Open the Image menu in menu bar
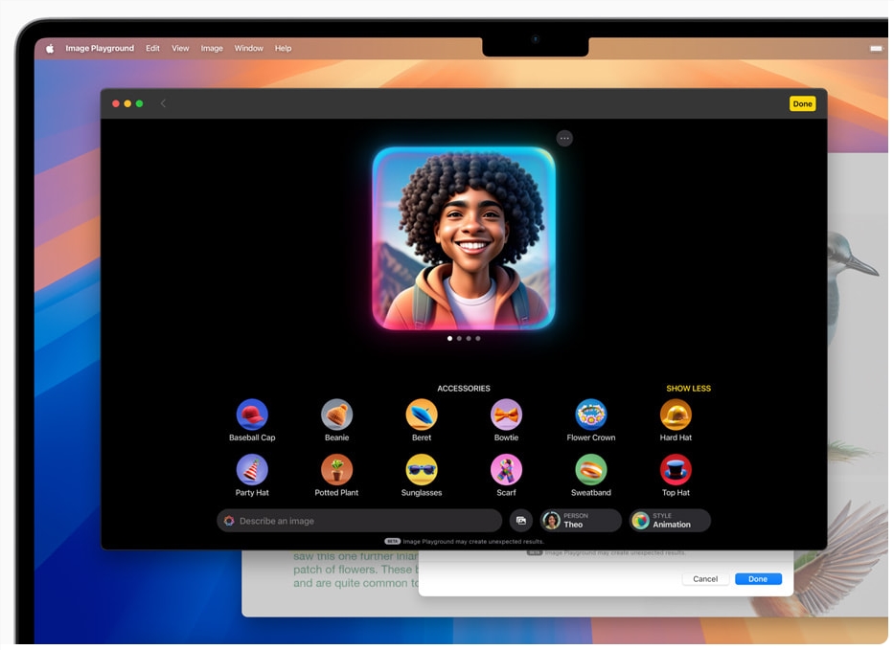Image resolution: width=894 pixels, height=650 pixels. click(212, 49)
